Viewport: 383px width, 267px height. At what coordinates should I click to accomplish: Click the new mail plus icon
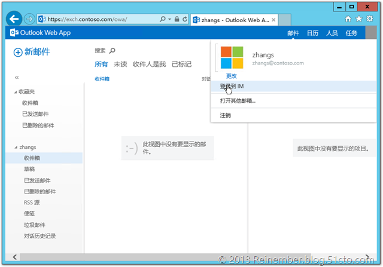point(17,53)
